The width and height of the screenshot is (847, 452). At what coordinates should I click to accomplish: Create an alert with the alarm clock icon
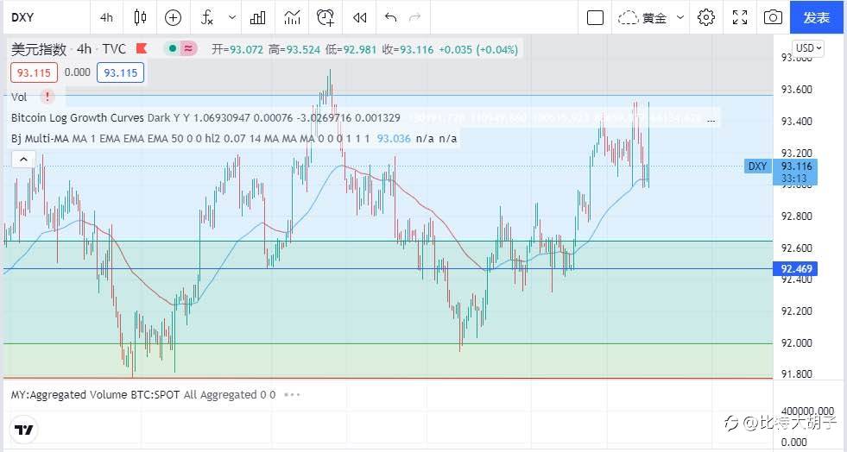[x=326, y=17]
